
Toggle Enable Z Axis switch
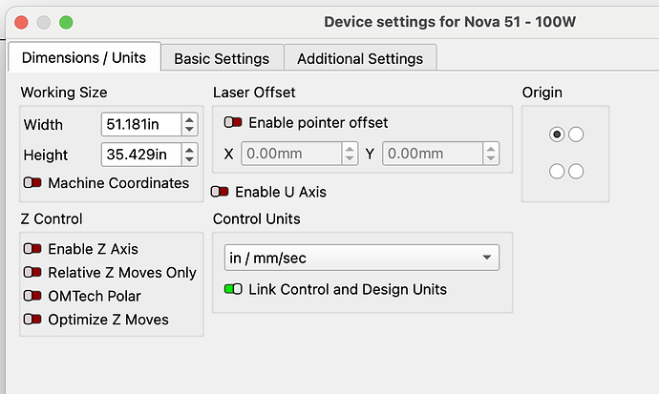click(32, 249)
